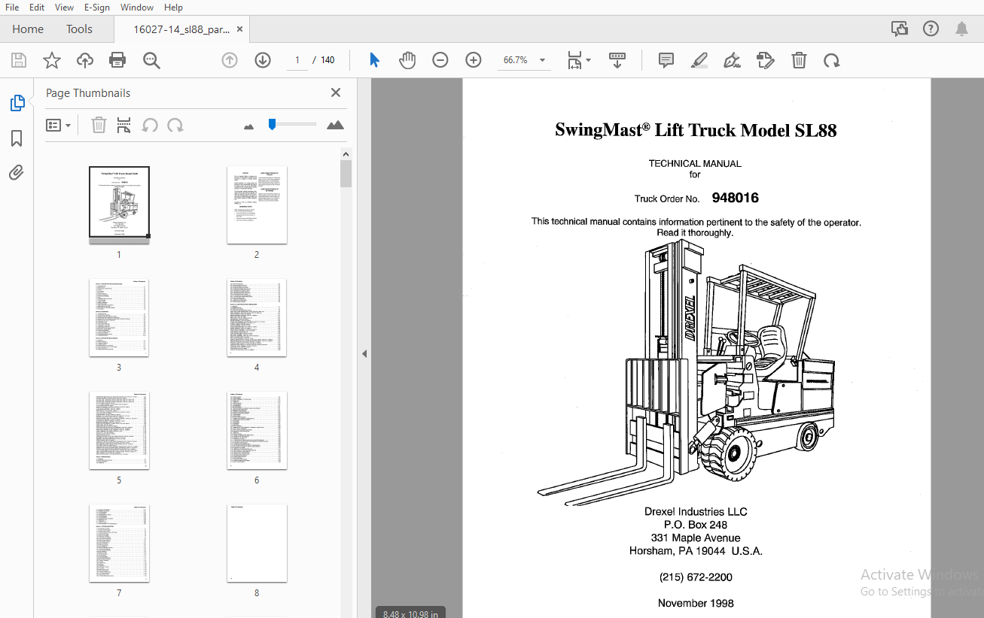The image size is (984, 618).
Task: Rotate thumbnails clockwise
Action: coord(175,125)
